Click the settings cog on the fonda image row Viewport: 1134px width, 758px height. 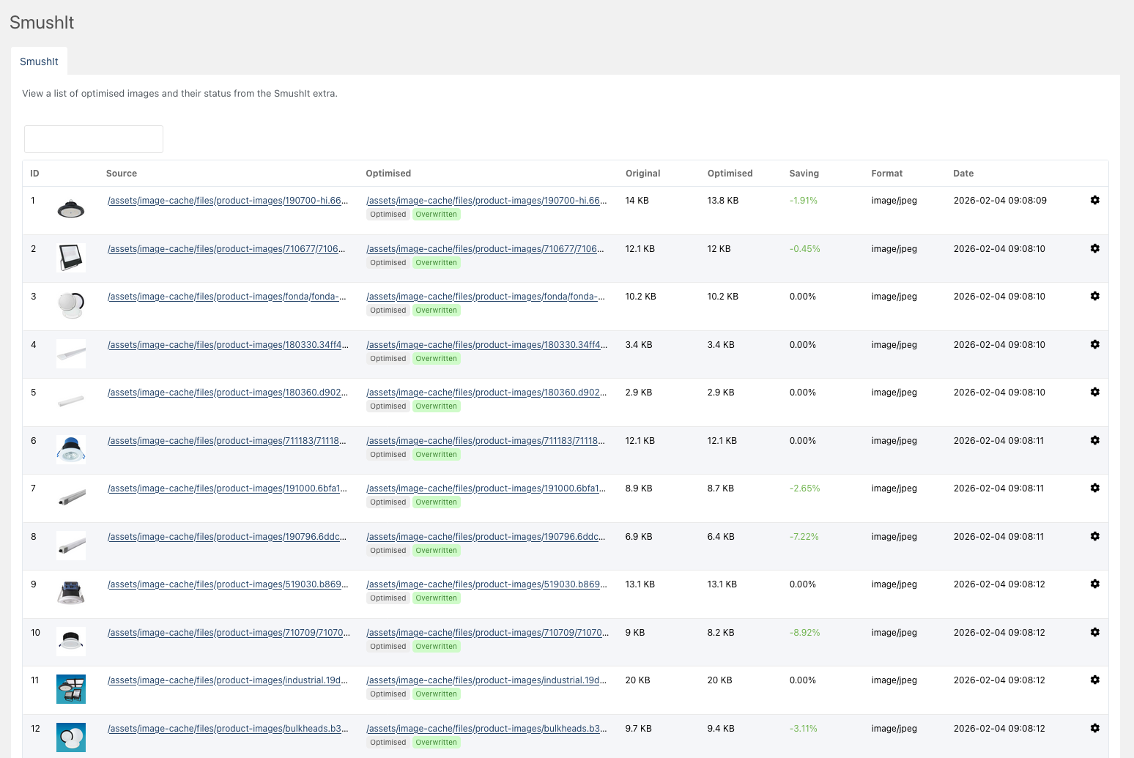click(x=1094, y=296)
